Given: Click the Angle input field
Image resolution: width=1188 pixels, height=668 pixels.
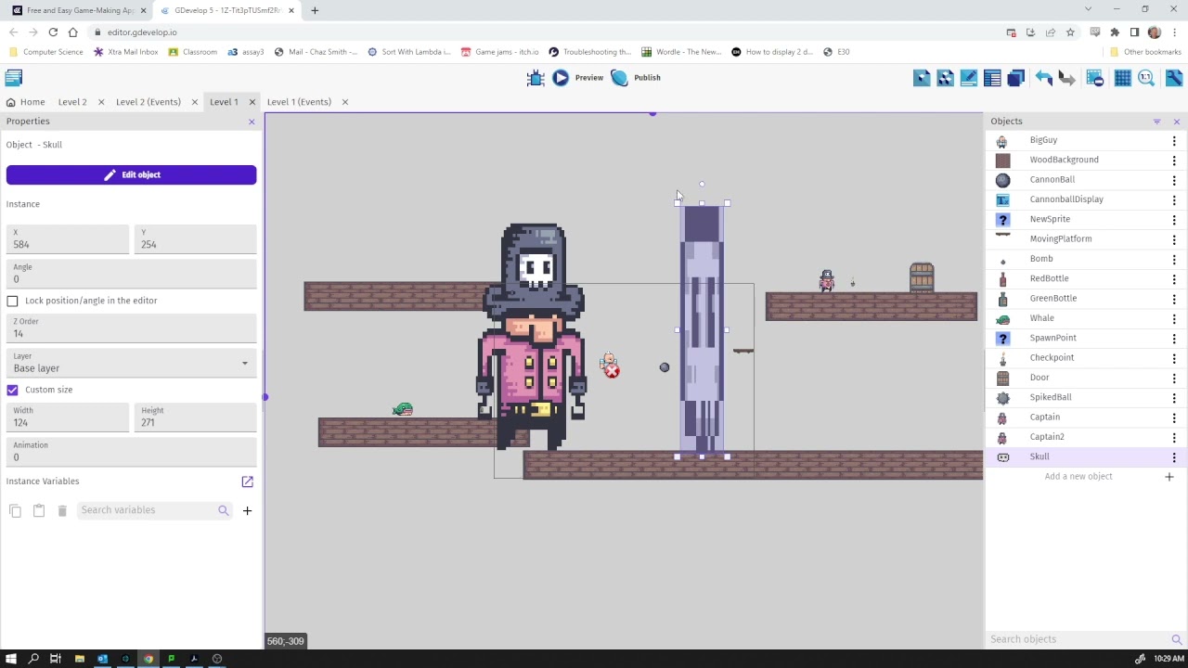Looking at the screenshot, I should [x=131, y=275].
